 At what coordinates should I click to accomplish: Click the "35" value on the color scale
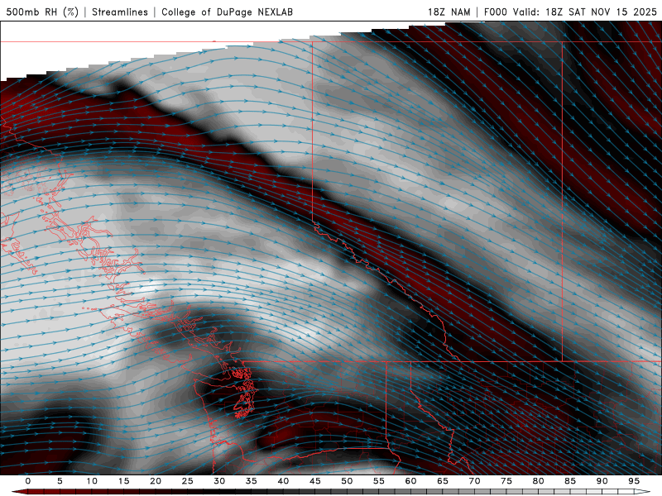252,481
